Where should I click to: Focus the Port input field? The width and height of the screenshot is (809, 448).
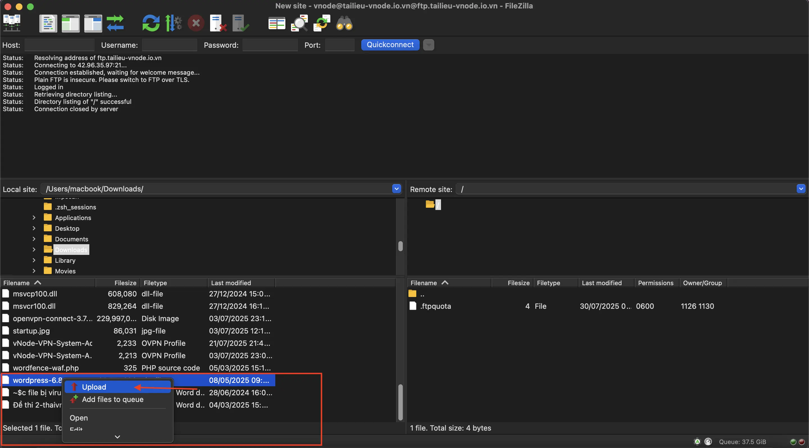[340, 45]
